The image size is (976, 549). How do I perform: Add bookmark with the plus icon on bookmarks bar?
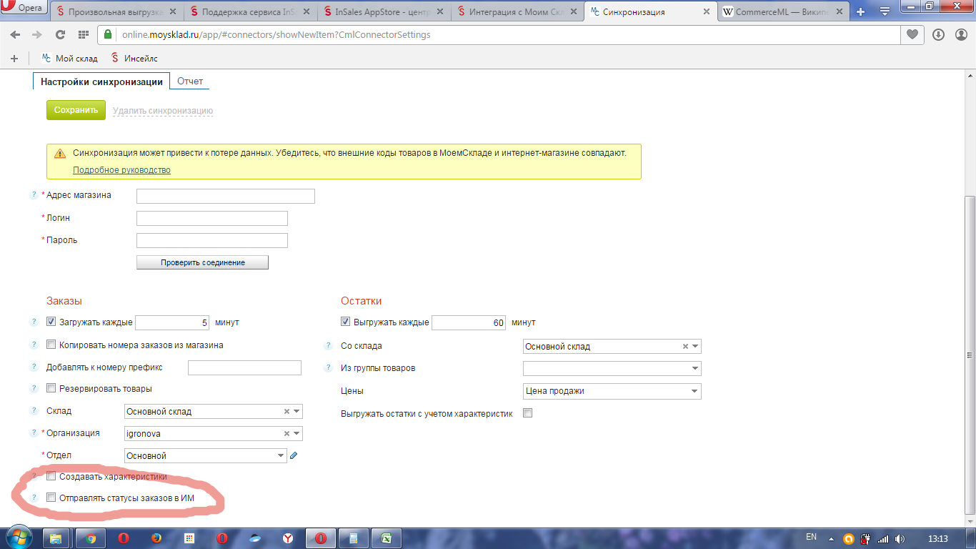click(14, 59)
